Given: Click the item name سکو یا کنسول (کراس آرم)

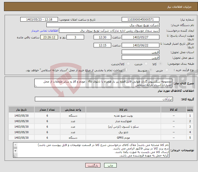Looking at the screenshot, I should [x=123, y=127].
